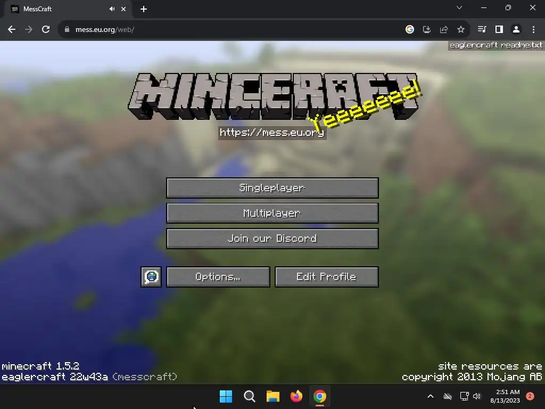Bookmark this page with the star icon
Viewport: 545px width, 409px height.
(x=461, y=30)
